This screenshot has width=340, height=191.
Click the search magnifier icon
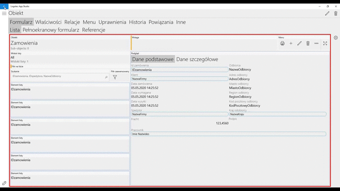point(106,77)
